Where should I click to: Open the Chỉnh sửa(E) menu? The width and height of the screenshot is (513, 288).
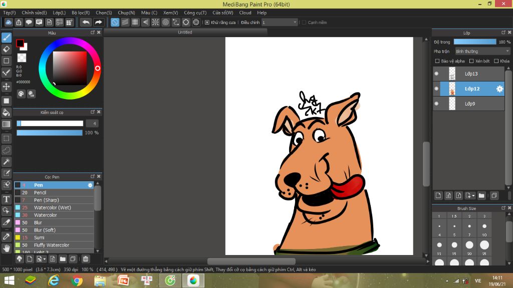(34, 12)
